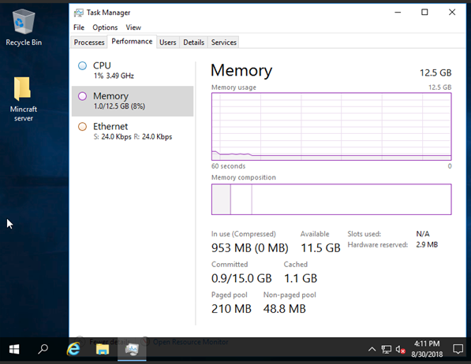Select the Ethernet circle icon in sidebar
The width and height of the screenshot is (471, 364).
82,127
